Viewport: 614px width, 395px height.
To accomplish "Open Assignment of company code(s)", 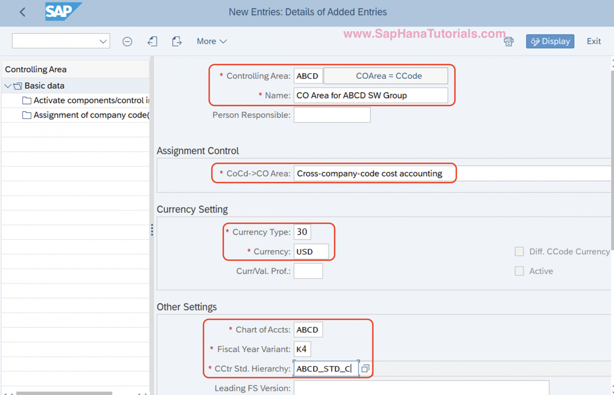I will pos(91,115).
